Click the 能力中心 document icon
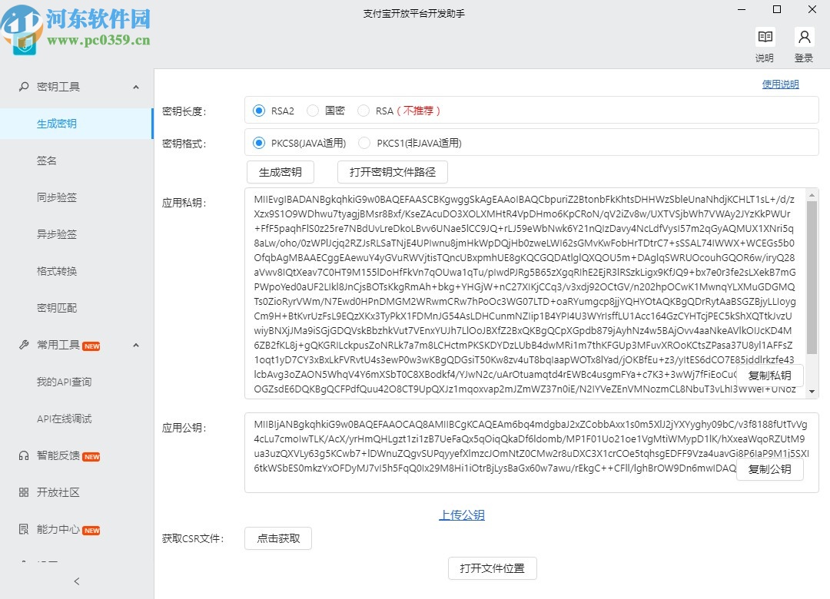 [x=24, y=529]
